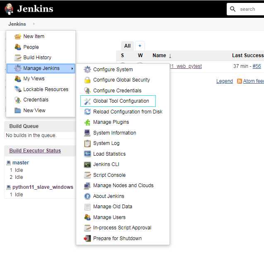
Task: Click the W weather column header
Action: click(140, 55)
